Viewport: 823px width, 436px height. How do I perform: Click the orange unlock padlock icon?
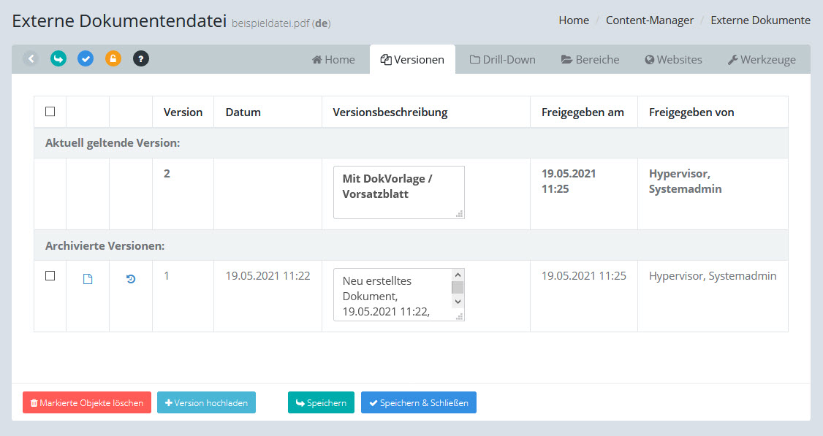click(113, 58)
